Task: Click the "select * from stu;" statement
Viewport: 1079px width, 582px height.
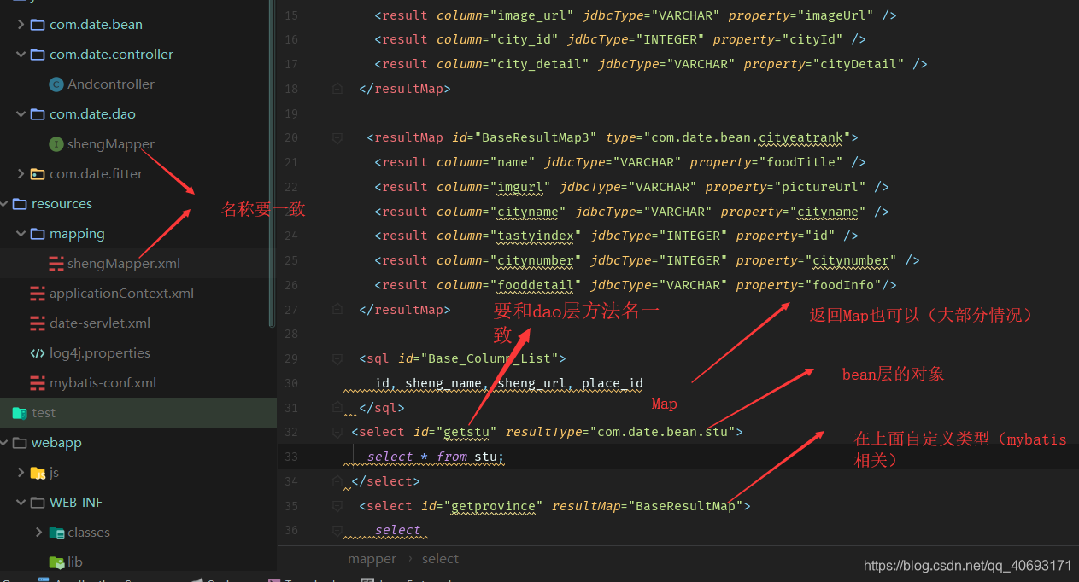Action: (x=437, y=457)
